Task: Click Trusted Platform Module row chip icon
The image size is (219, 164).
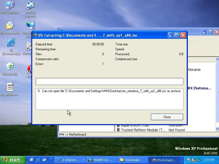Action: (x=118, y=130)
